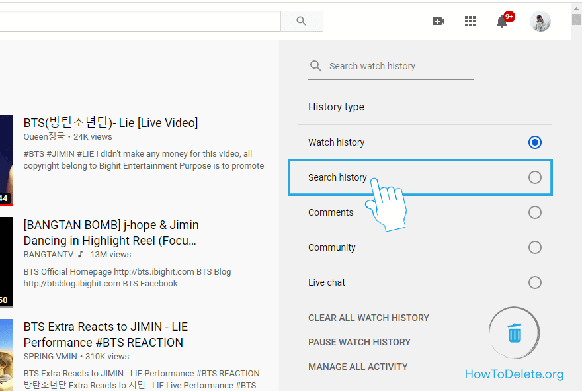Select the Community radio button
This screenshot has height=391, width=582.
pos(535,247)
